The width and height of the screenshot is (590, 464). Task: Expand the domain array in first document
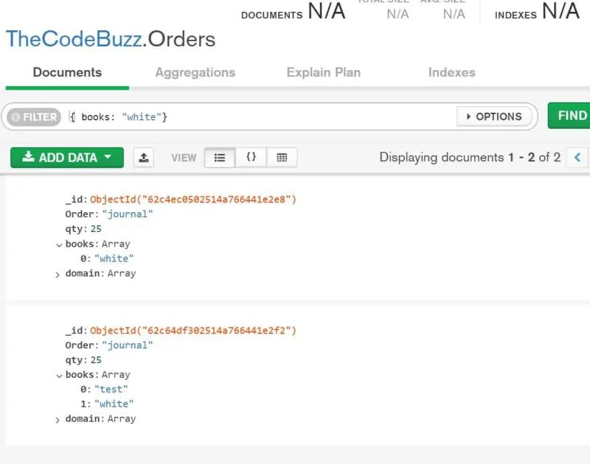pyautogui.click(x=58, y=273)
